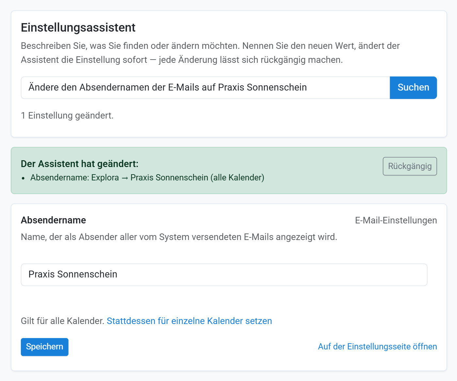This screenshot has width=457, height=381.
Task: Click the 'Absendername: Explora → Praxis Sonnenschein' entry
Action: 147,178
